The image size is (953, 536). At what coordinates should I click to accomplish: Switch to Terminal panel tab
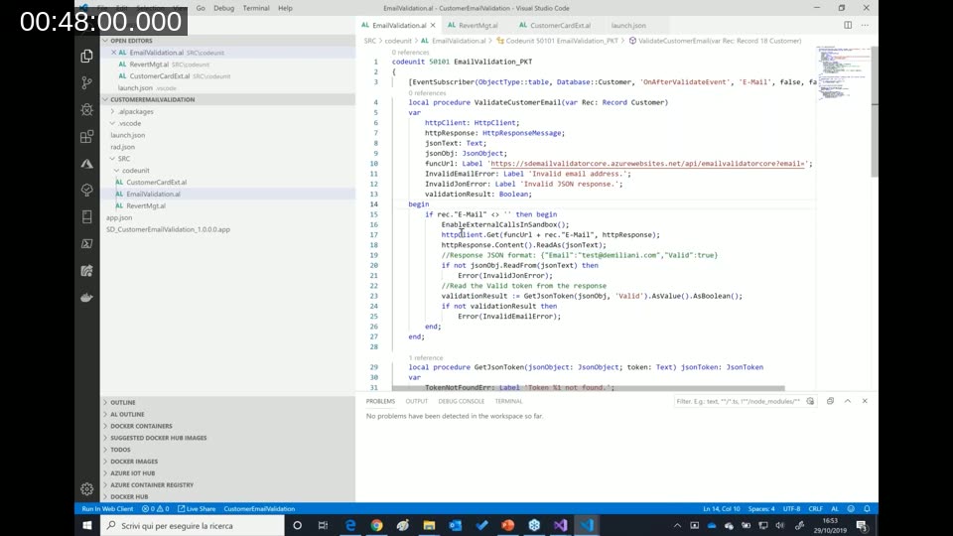508,401
